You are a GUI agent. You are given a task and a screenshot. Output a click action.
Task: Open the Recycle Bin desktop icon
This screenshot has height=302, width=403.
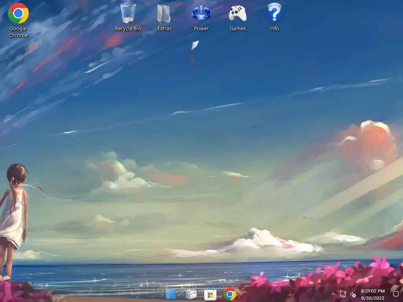pos(128,17)
